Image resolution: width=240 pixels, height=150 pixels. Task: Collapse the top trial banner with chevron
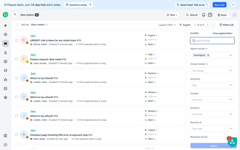pos(233,5)
